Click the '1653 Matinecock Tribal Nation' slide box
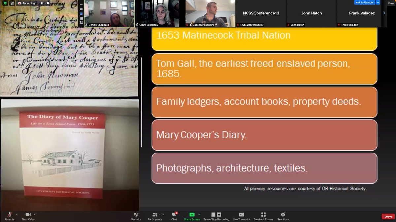396x222 pixels. click(x=264, y=39)
